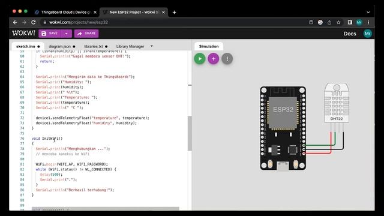Open a new browser tab

(174, 12)
